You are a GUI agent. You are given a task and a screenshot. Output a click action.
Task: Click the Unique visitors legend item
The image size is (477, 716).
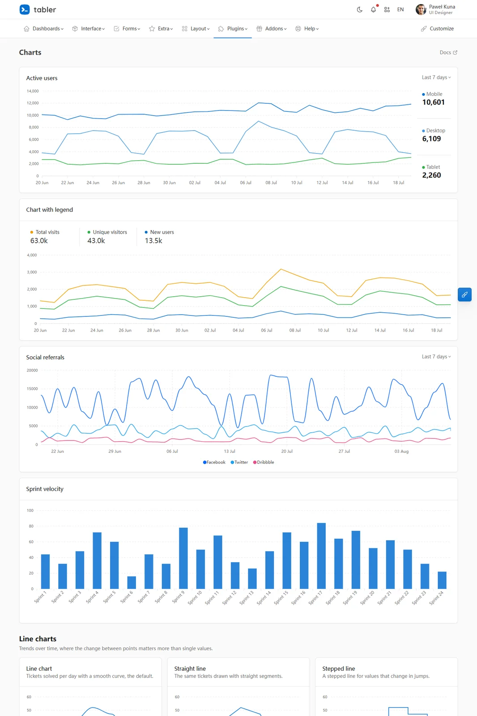[x=107, y=232]
